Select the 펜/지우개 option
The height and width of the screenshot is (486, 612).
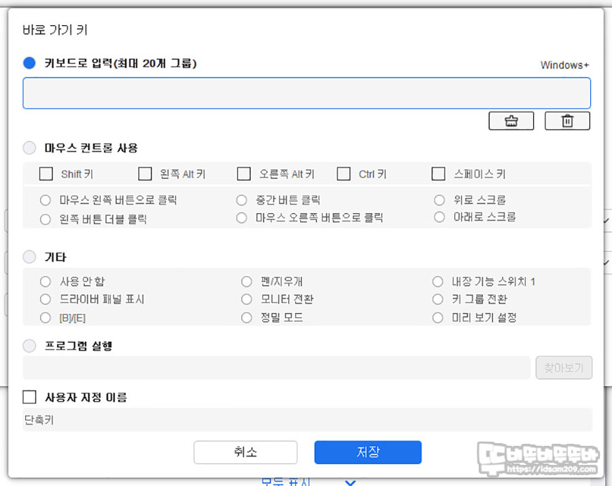pos(246,281)
